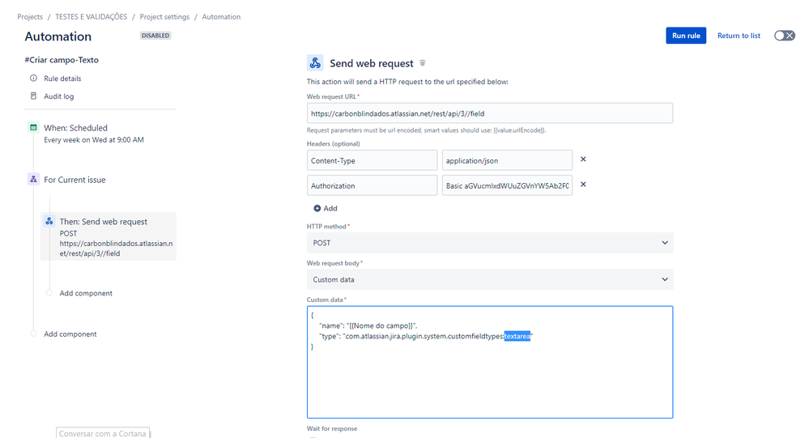The width and height of the screenshot is (809, 438).
Task: Click the webhook icon in rule tree
Action: [x=49, y=221]
